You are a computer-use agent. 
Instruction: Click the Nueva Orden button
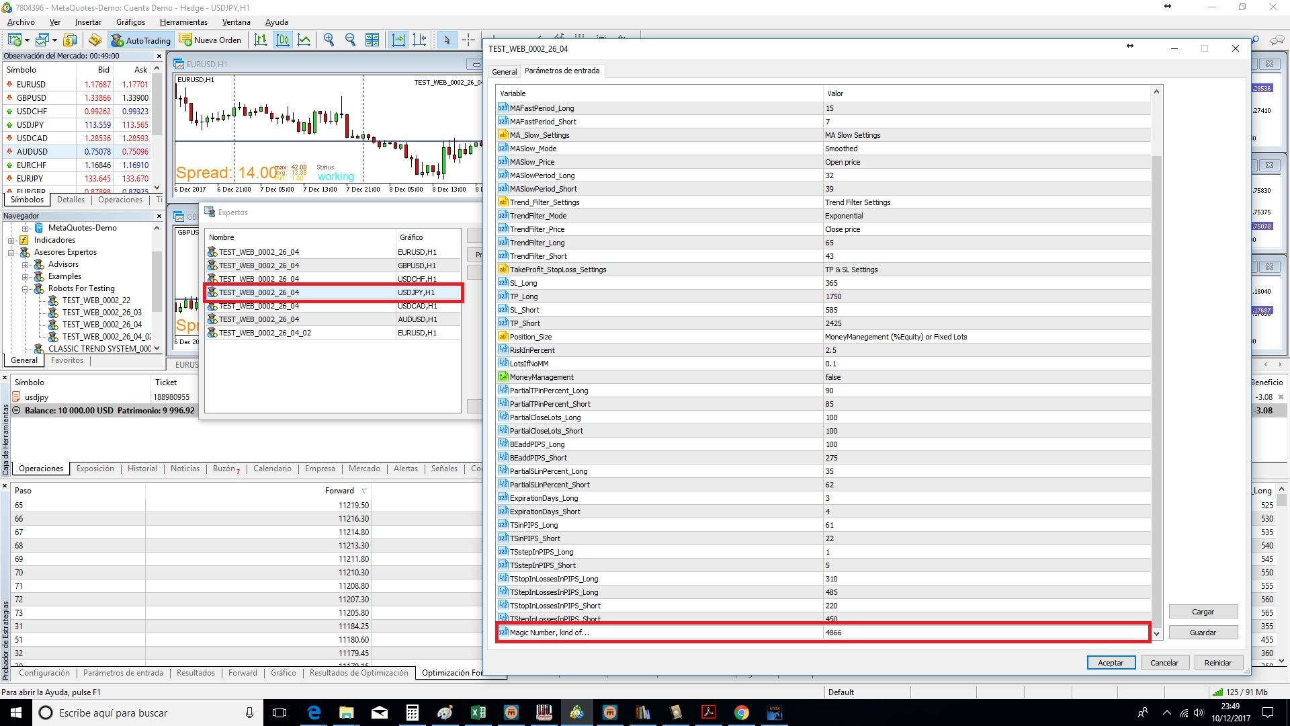[210, 40]
